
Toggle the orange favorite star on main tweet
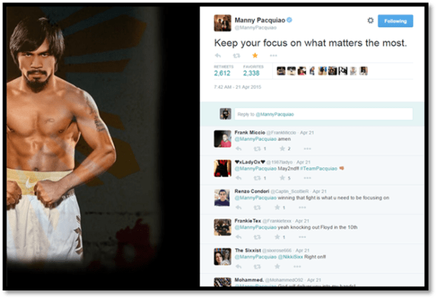click(255, 56)
